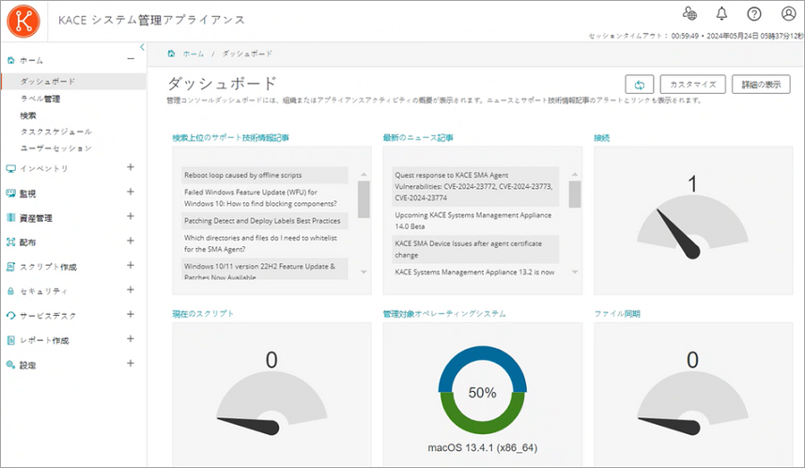The image size is (805, 468).
Task: Click the ファイル同期 gauge showing 0
Action: pyautogui.click(x=692, y=401)
